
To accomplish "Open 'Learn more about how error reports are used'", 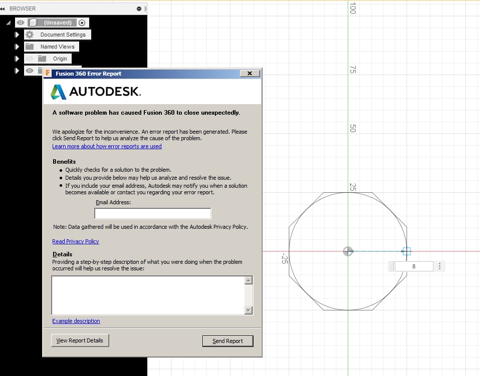I will click(x=107, y=146).
